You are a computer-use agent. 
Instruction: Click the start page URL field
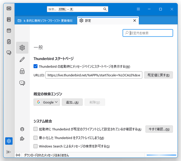click(x=94, y=75)
